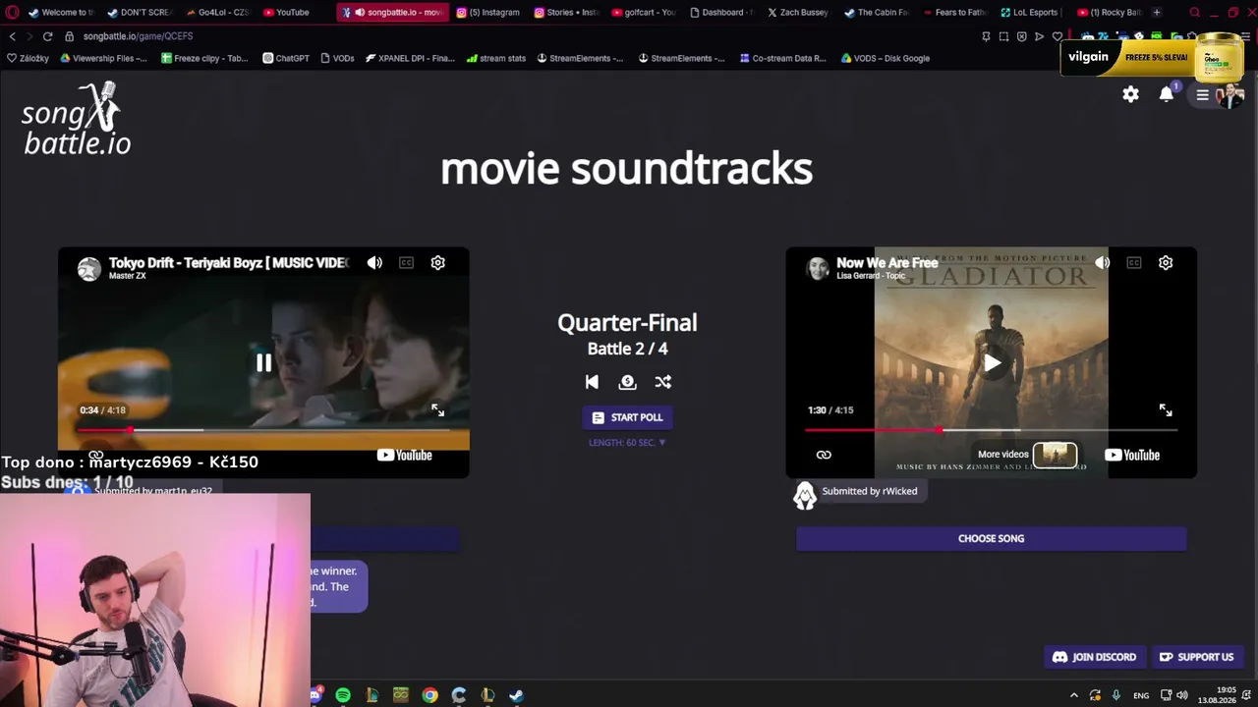This screenshot has height=707, width=1258.
Task: Open the VODs bookmark folder
Action: tap(337, 58)
